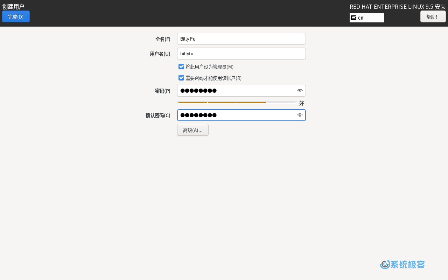Click the 用户名(U) label
The image size is (448, 280).
(160, 54)
